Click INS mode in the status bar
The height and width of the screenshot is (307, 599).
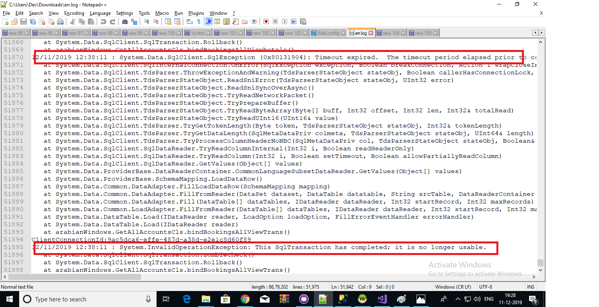pos(530,287)
